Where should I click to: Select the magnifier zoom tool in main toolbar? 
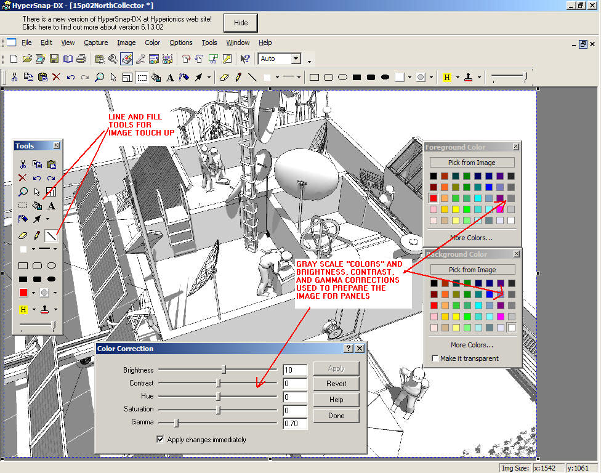[99, 77]
